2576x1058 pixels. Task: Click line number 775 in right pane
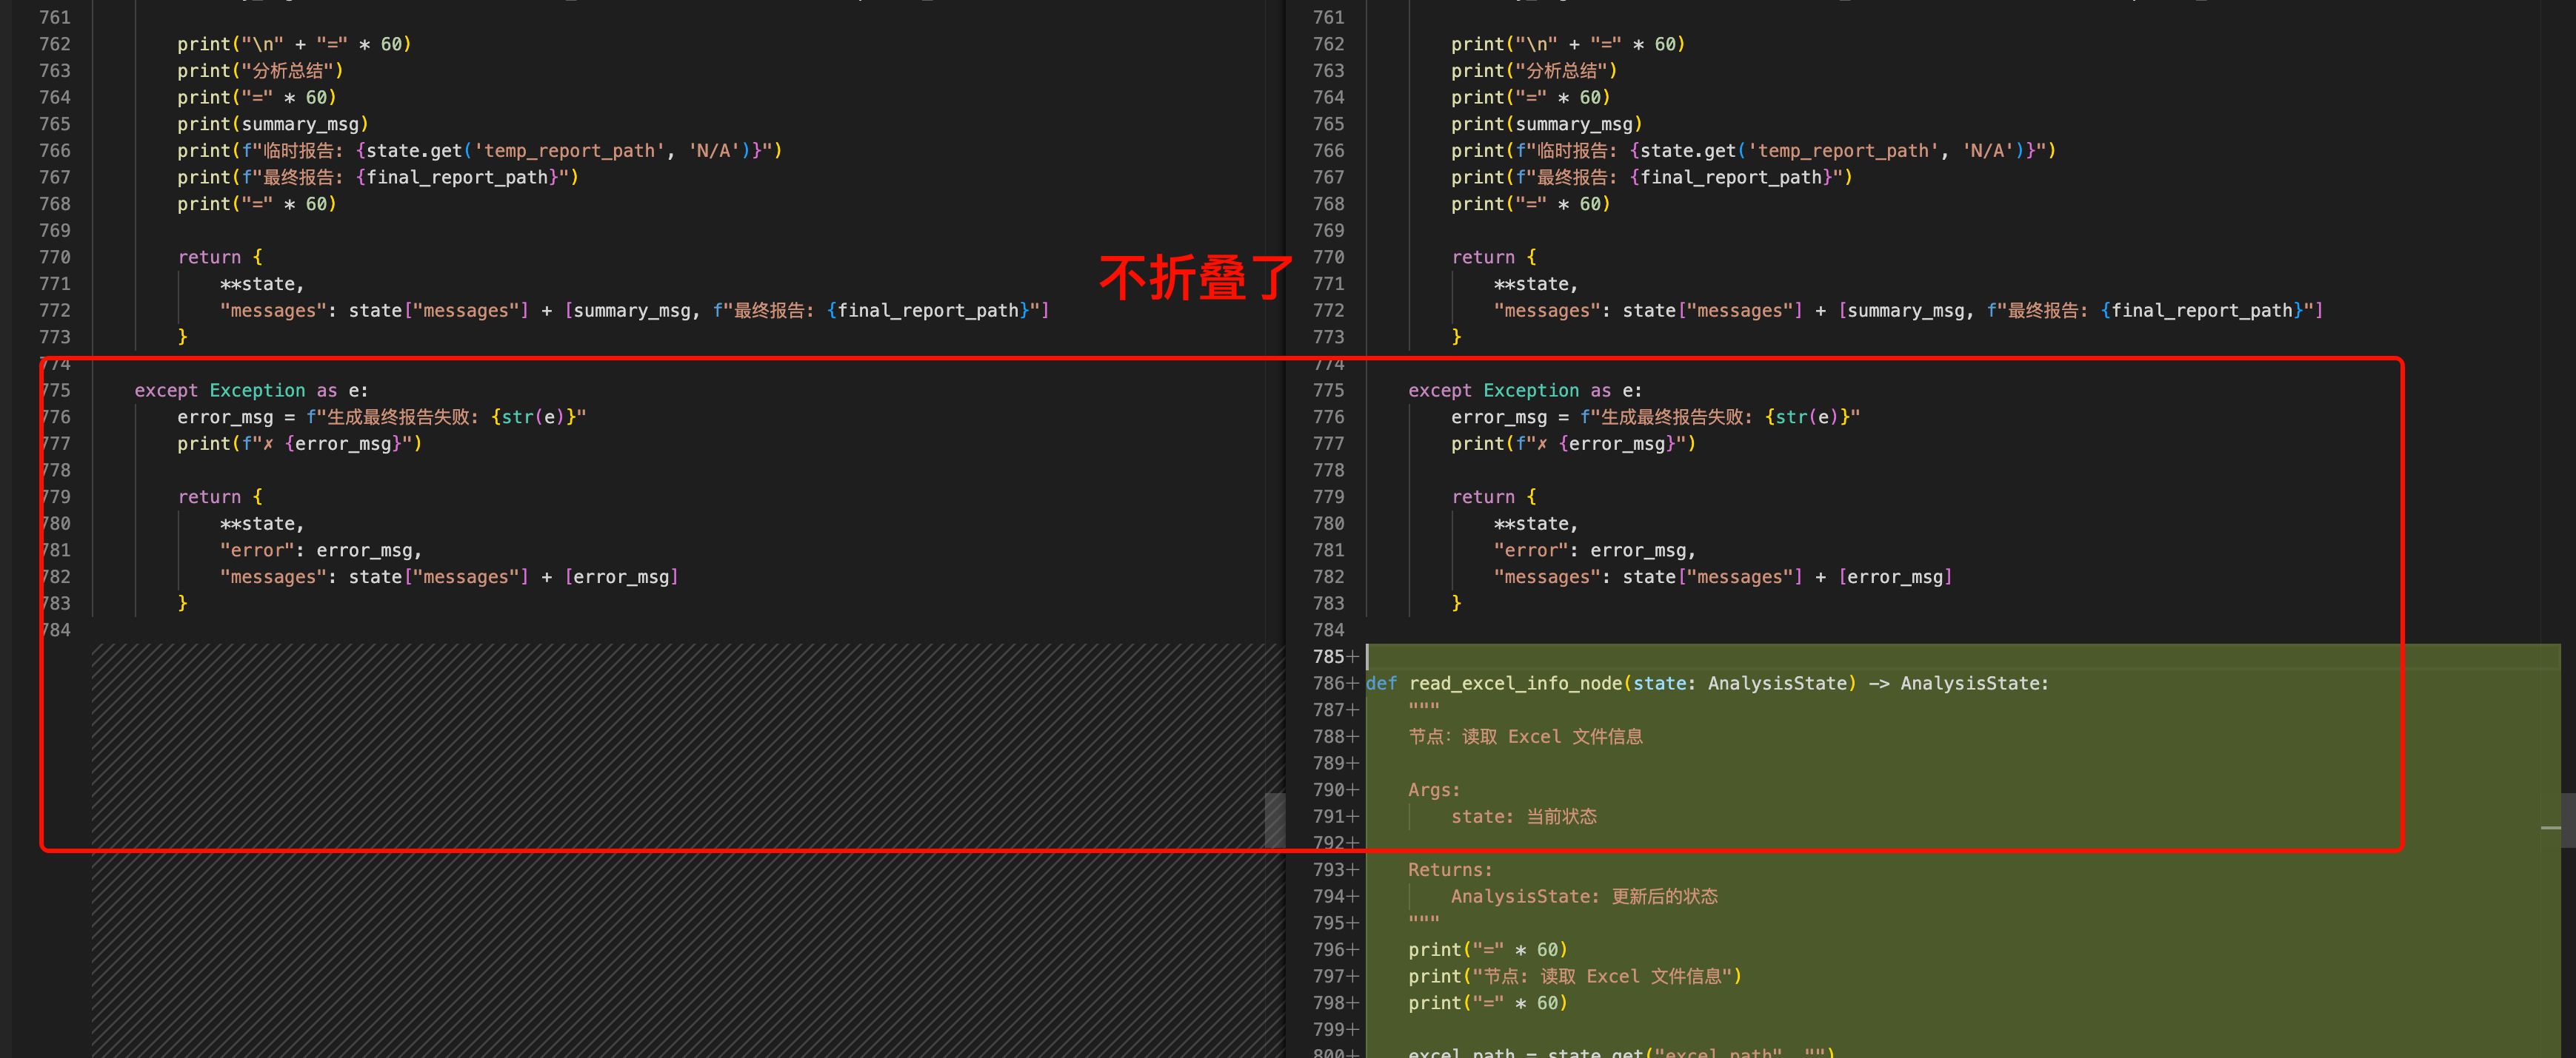click(x=1328, y=391)
